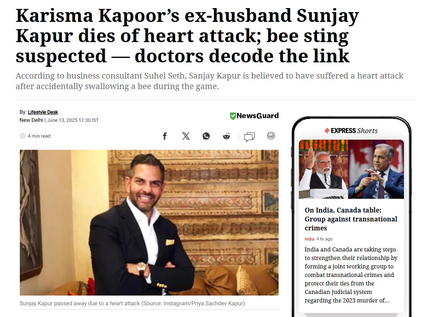The image size is (442, 317).
Task: Open the comments icon
Action: tap(250, 136)
